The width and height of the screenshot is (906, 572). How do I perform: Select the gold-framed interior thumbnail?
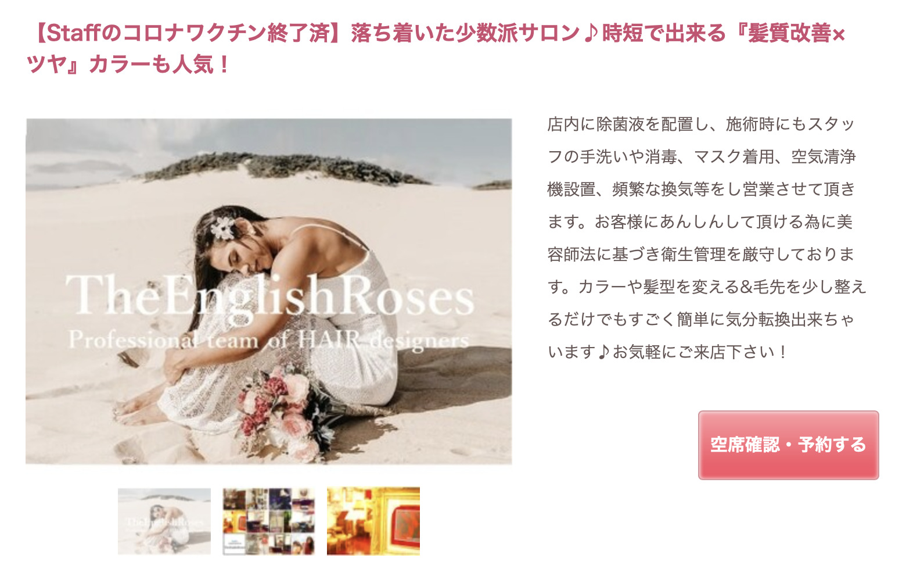pyautogui.click(x=373, y=521)
